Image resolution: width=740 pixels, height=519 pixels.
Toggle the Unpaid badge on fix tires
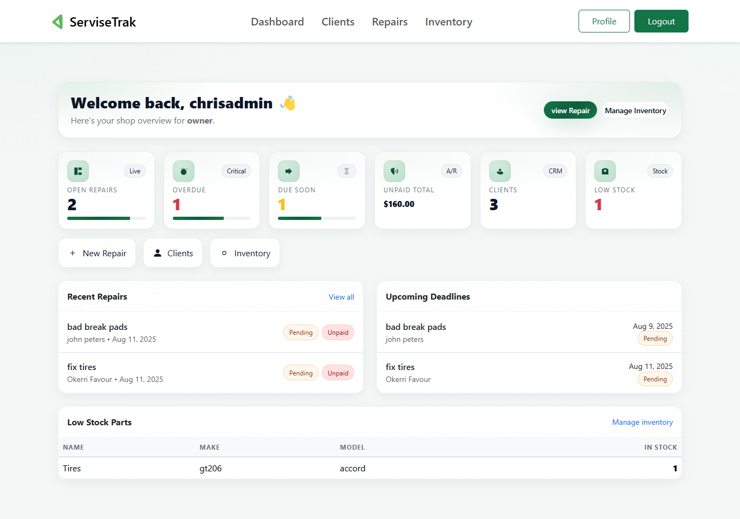click(337, 372)
